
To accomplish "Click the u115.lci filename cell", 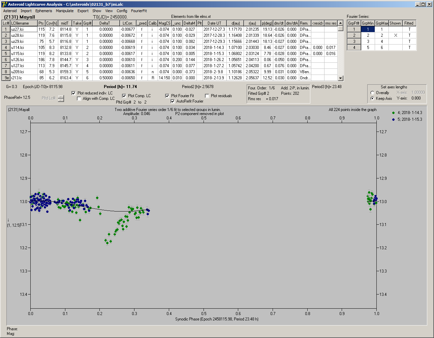I will point(24,54).
